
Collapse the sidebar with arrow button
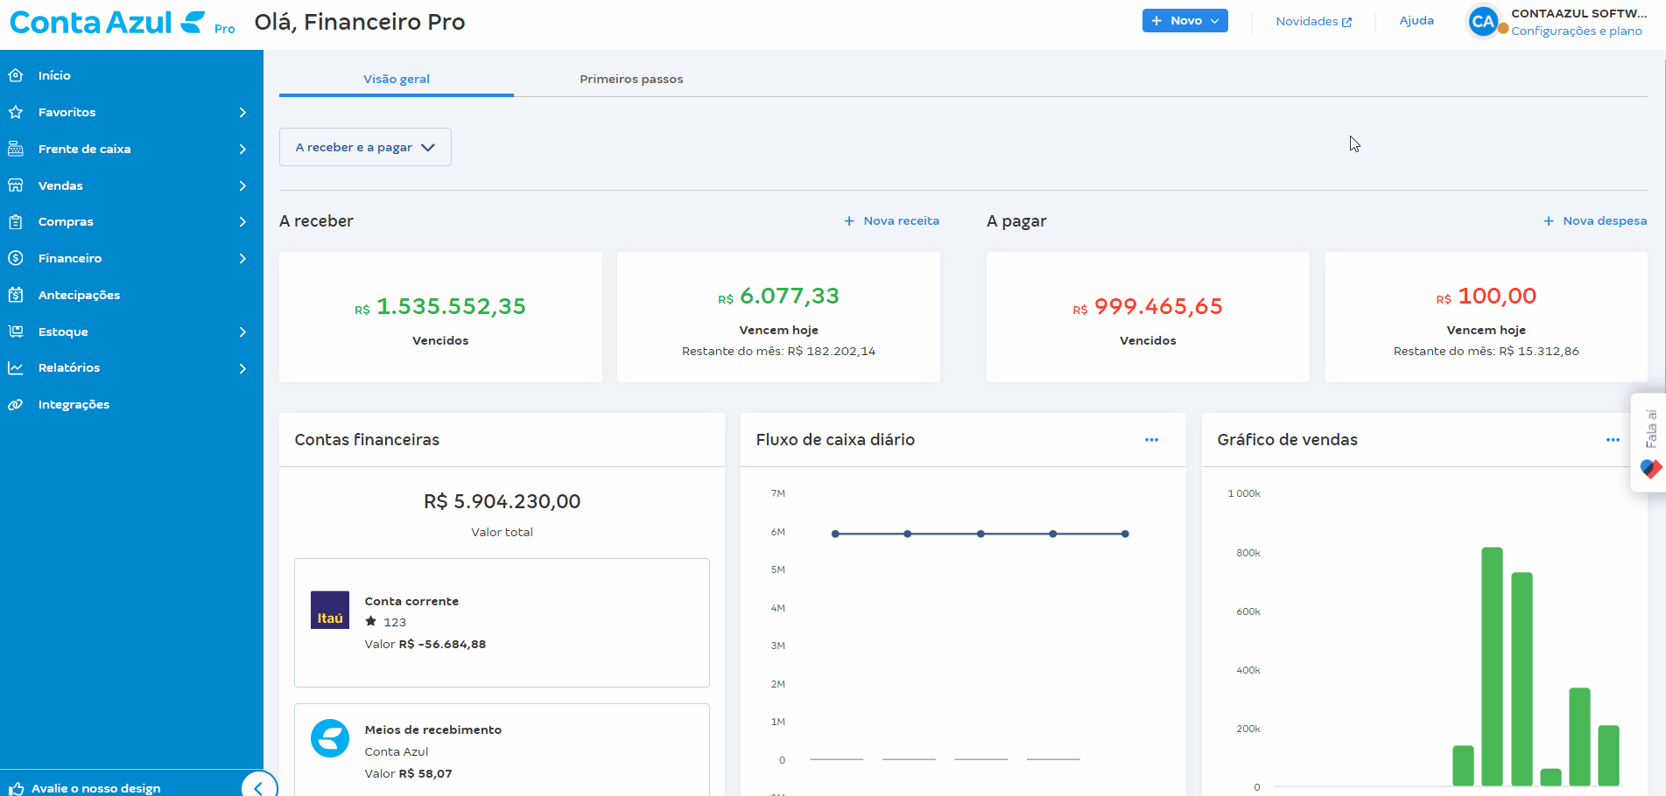click(259, 786)
